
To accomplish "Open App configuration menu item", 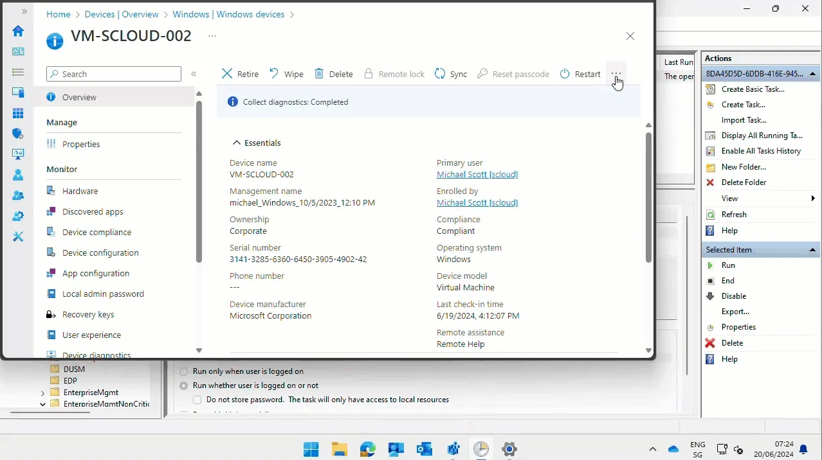I will tap(95, 273).
